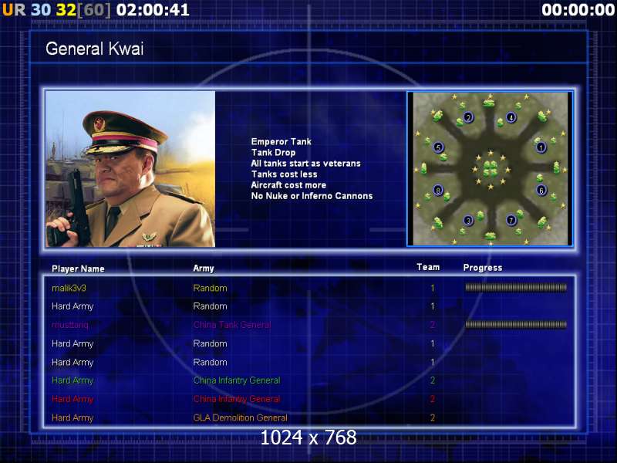Click the "China Tank General" army entry
This screenshot has width=617, height=463.
point(232,325)
